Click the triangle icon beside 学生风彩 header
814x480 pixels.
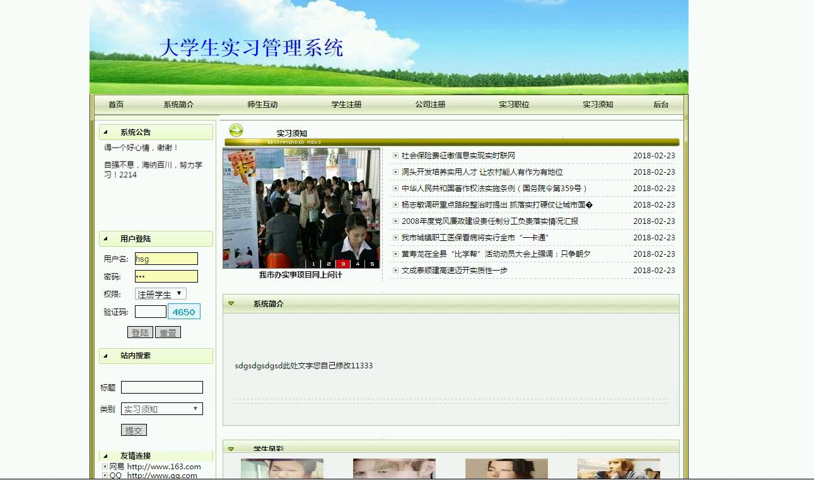231,449
